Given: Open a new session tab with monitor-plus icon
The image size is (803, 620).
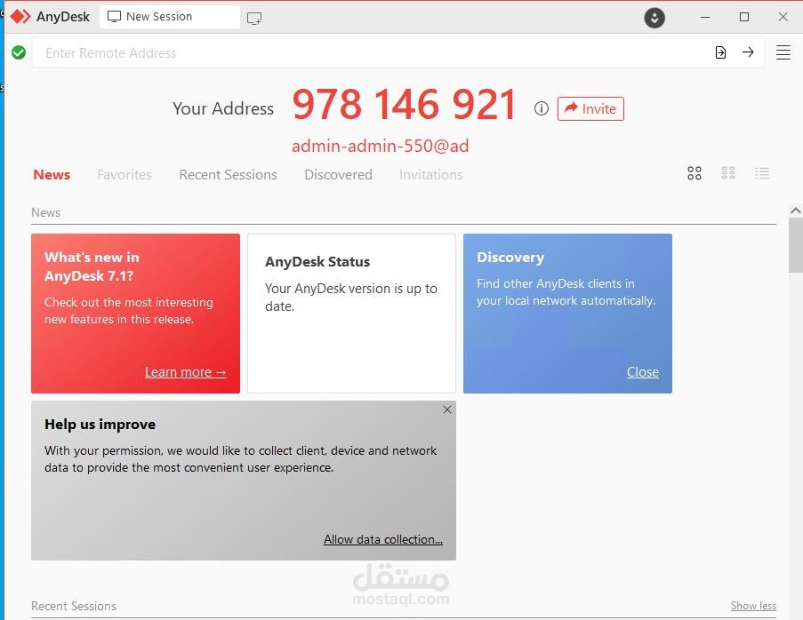Looking at the screenshot, I should pos(254,19).
